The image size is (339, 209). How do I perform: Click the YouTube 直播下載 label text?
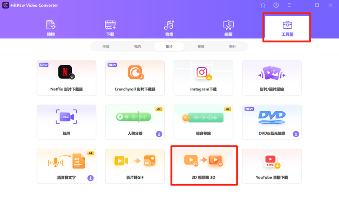pyautogui.click(x=272, y=177)
